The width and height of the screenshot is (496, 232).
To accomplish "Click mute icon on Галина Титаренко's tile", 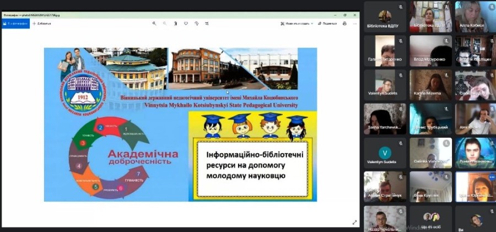I will click(401, 41).
